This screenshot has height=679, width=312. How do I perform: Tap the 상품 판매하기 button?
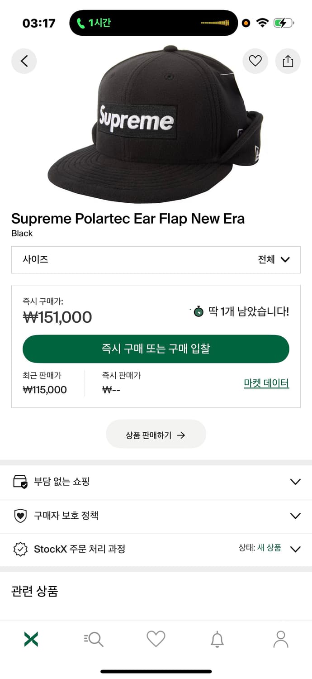pos(156,434)
